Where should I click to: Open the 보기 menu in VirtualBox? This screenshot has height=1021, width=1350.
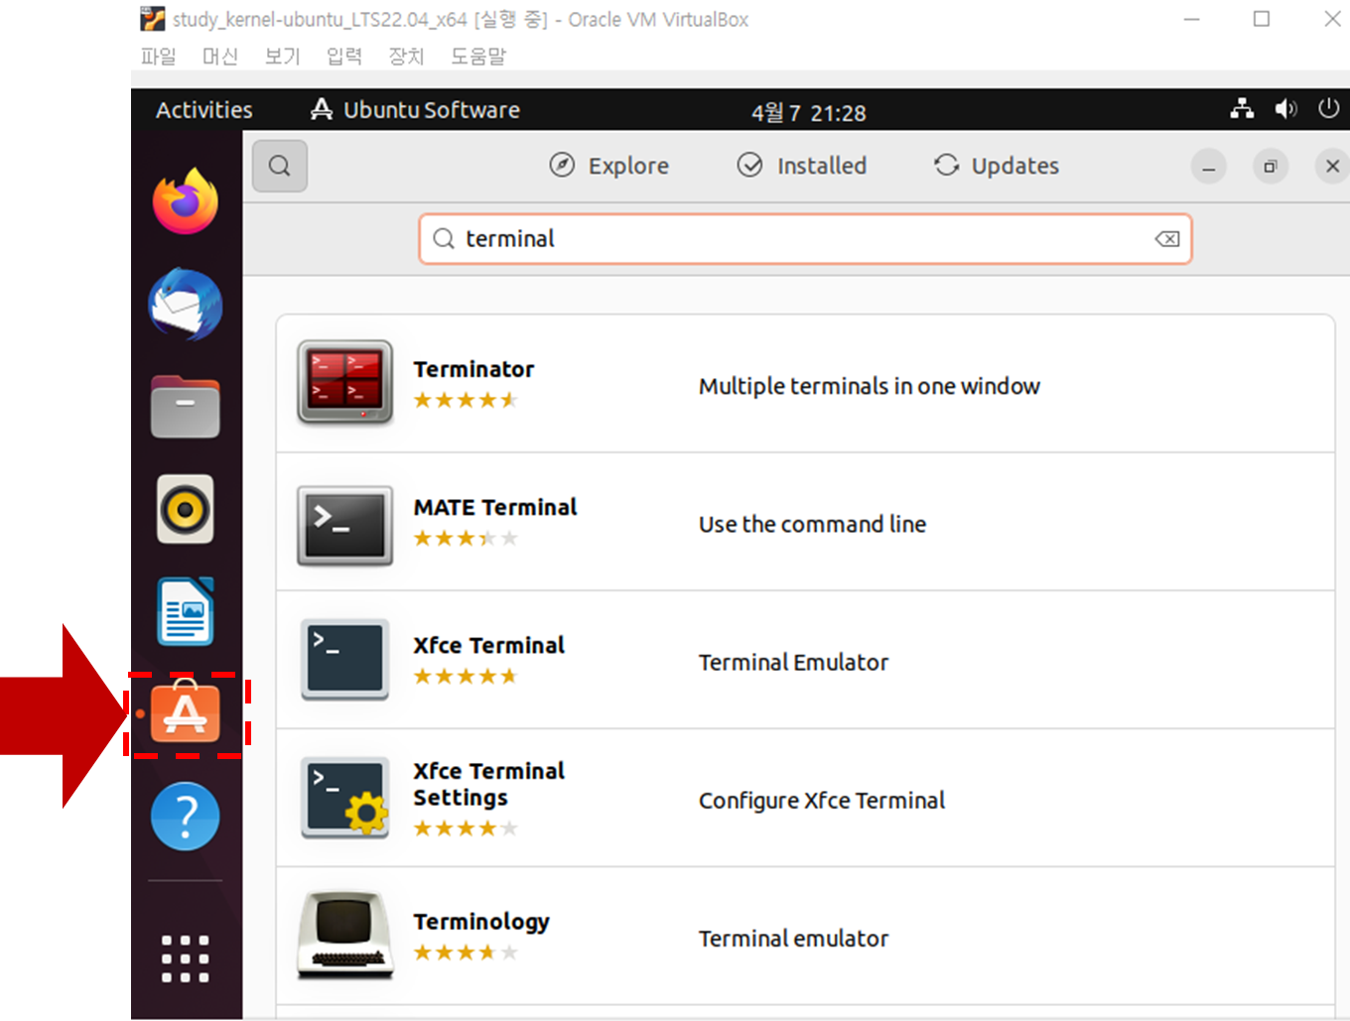(x=283, y=57)
